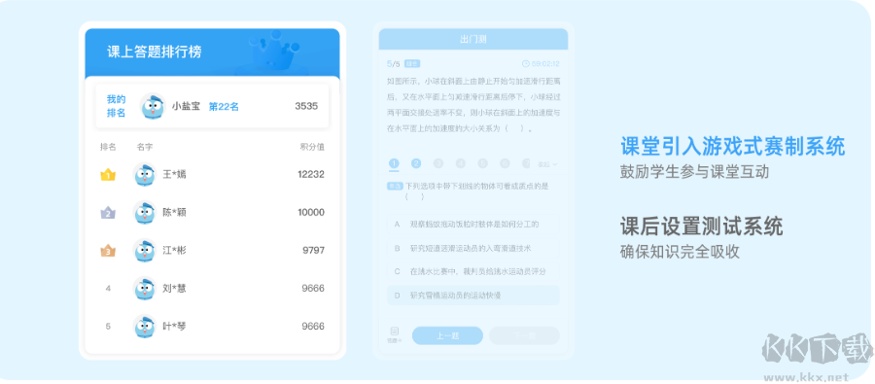Jump to sub-question 5
Viewport: 875px width, 384px height.
click(482, 163)
